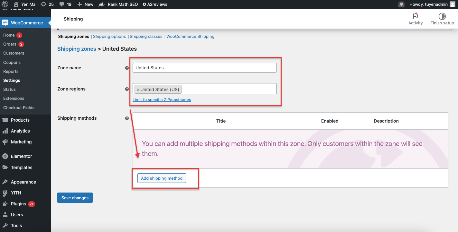This screenshot has height=232, width=458.
Task: Open the Coupons menu item
Action: pos(12,62)
